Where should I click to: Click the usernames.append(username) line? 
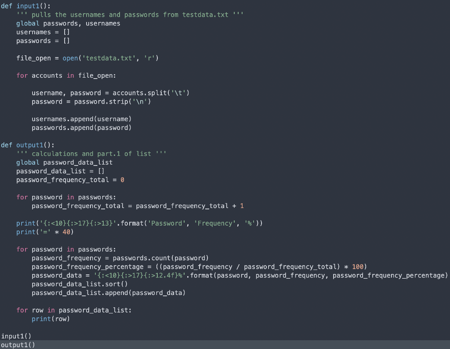pos(81,119)
